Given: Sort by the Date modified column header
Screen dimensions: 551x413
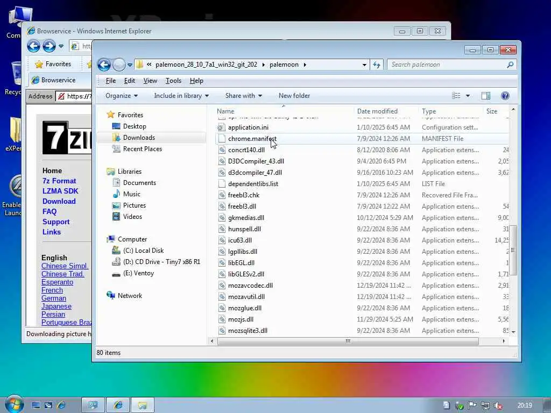Looking at the screenshot, I should tap(377, 111).
